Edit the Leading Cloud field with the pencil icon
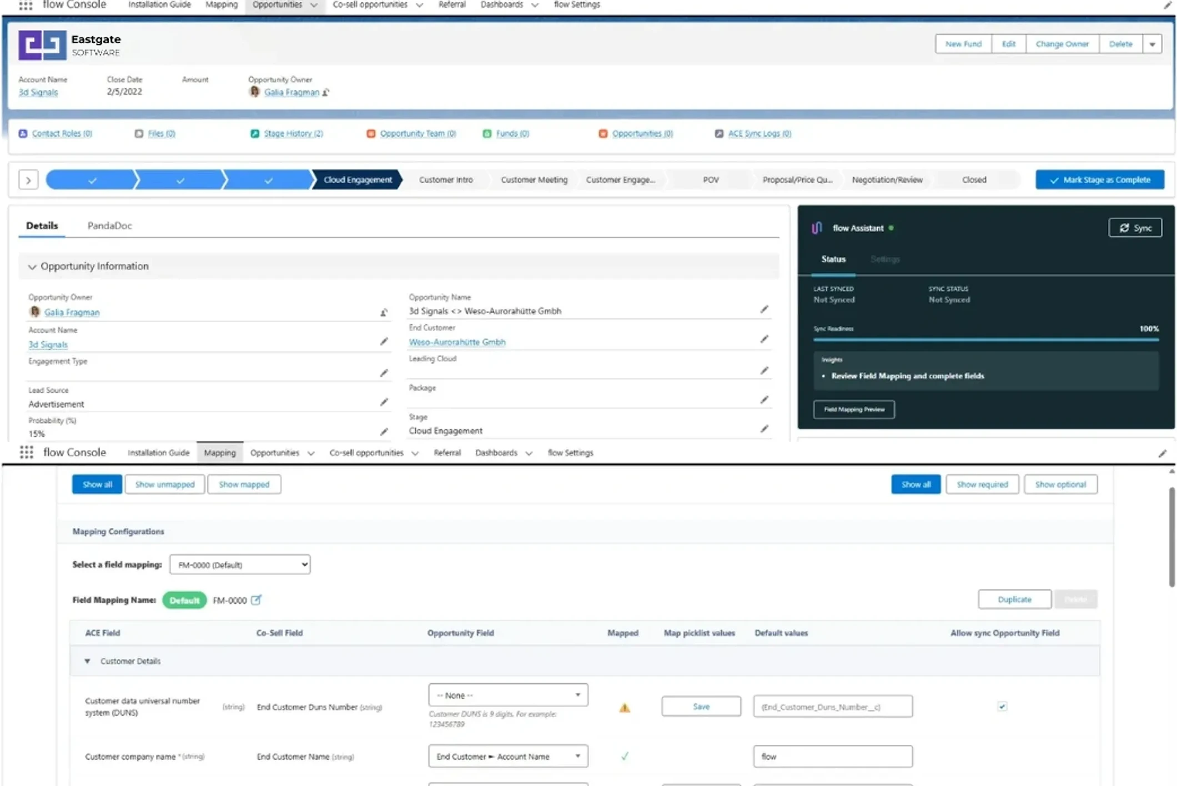 coord(764,370)
